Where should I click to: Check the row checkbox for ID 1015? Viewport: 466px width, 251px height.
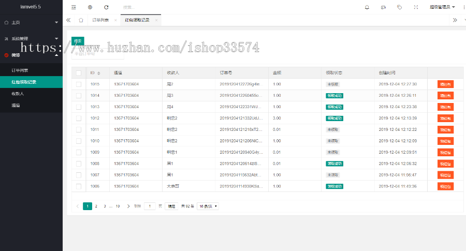[x=79, y=84]
